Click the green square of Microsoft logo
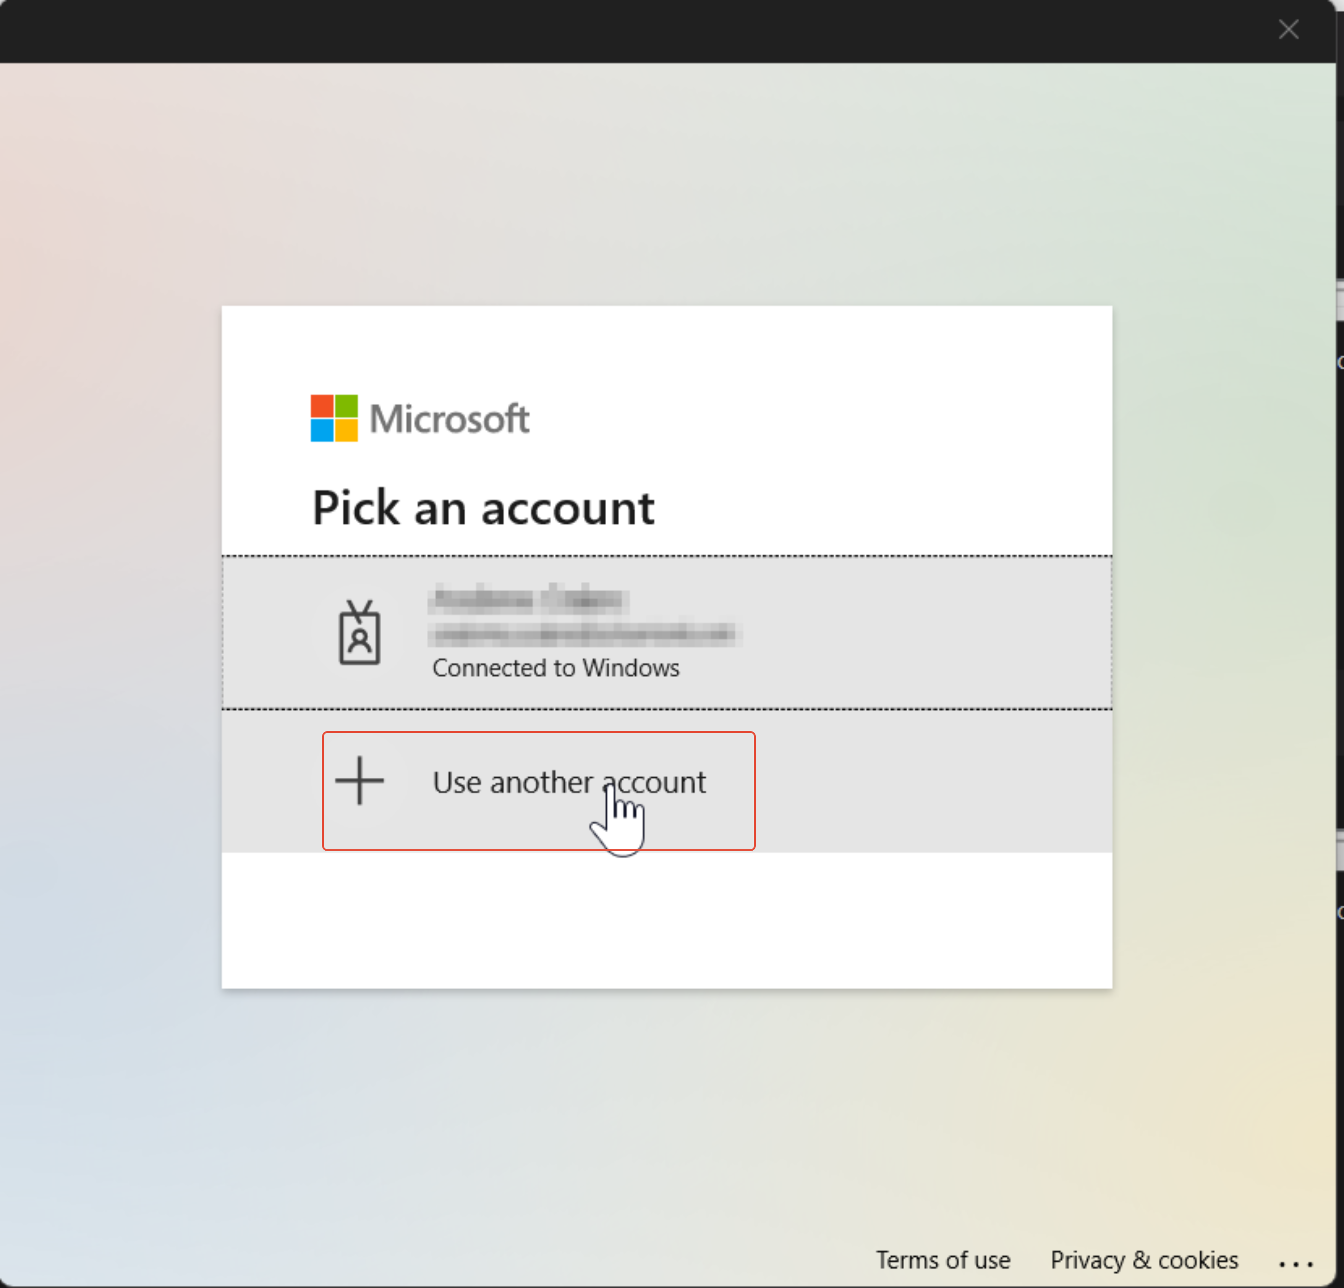Image resolution: width=1344 pixels, height=1288 pixels. [347, 406]
